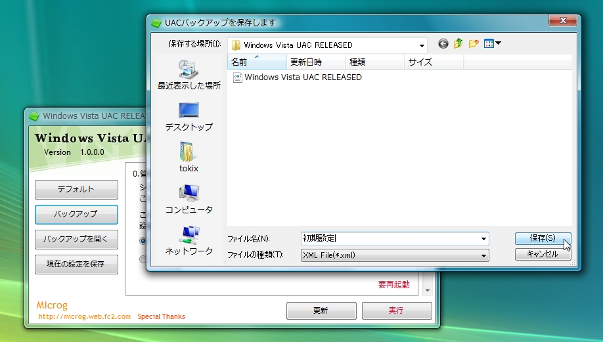The height and width of the screenshot is (342, 603).
Task: Click the Microg label text
Action: tap(52, 305)
